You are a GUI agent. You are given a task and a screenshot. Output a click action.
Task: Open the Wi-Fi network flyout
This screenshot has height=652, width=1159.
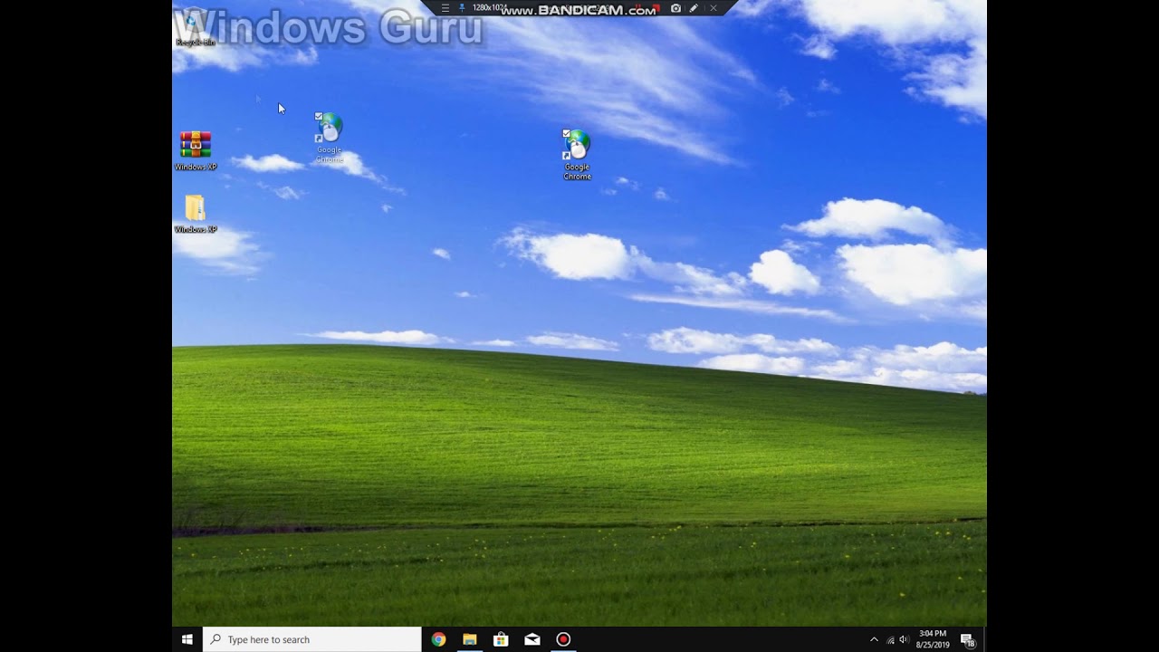(890, 640)
